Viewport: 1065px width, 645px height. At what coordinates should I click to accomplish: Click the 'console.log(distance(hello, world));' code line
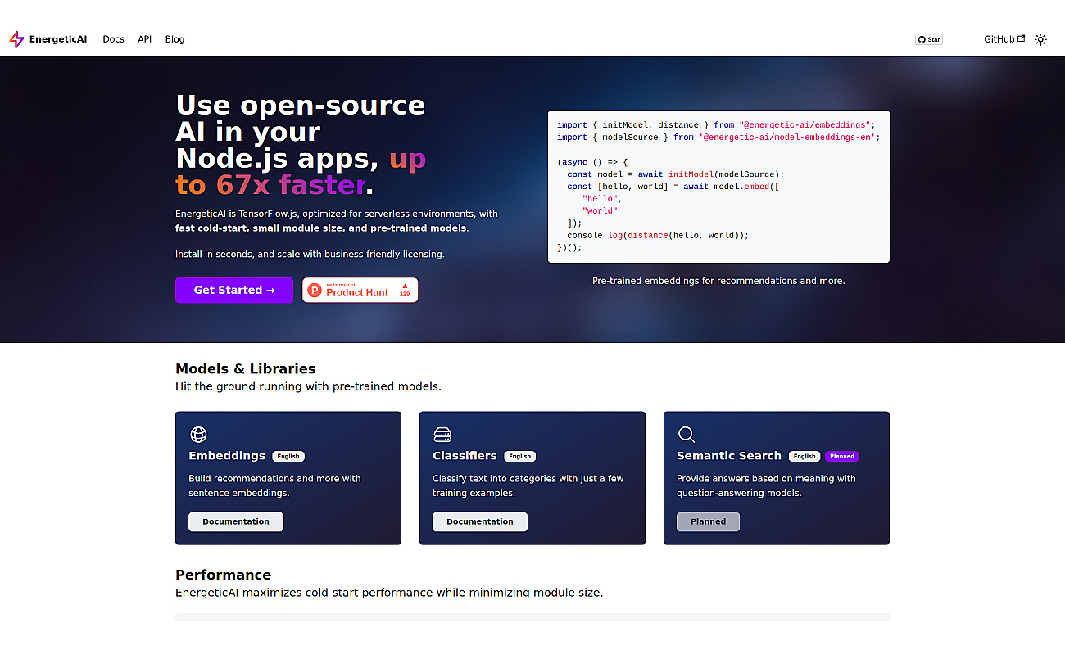(658, 235)
